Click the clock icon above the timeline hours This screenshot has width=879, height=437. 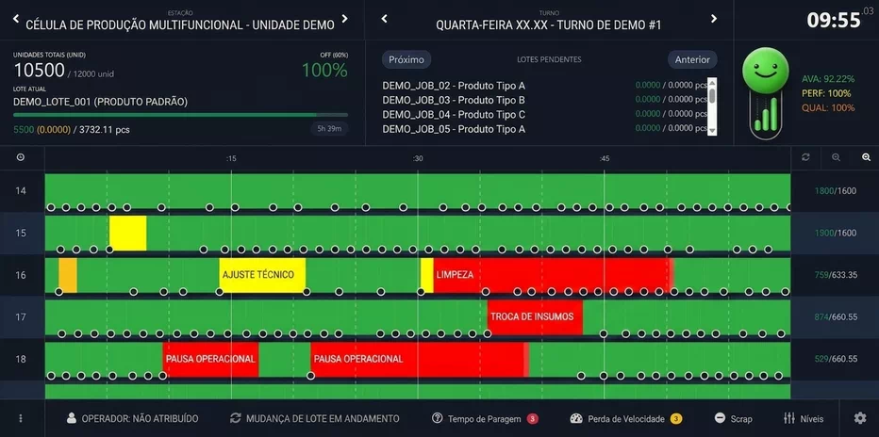coord(21,158)
